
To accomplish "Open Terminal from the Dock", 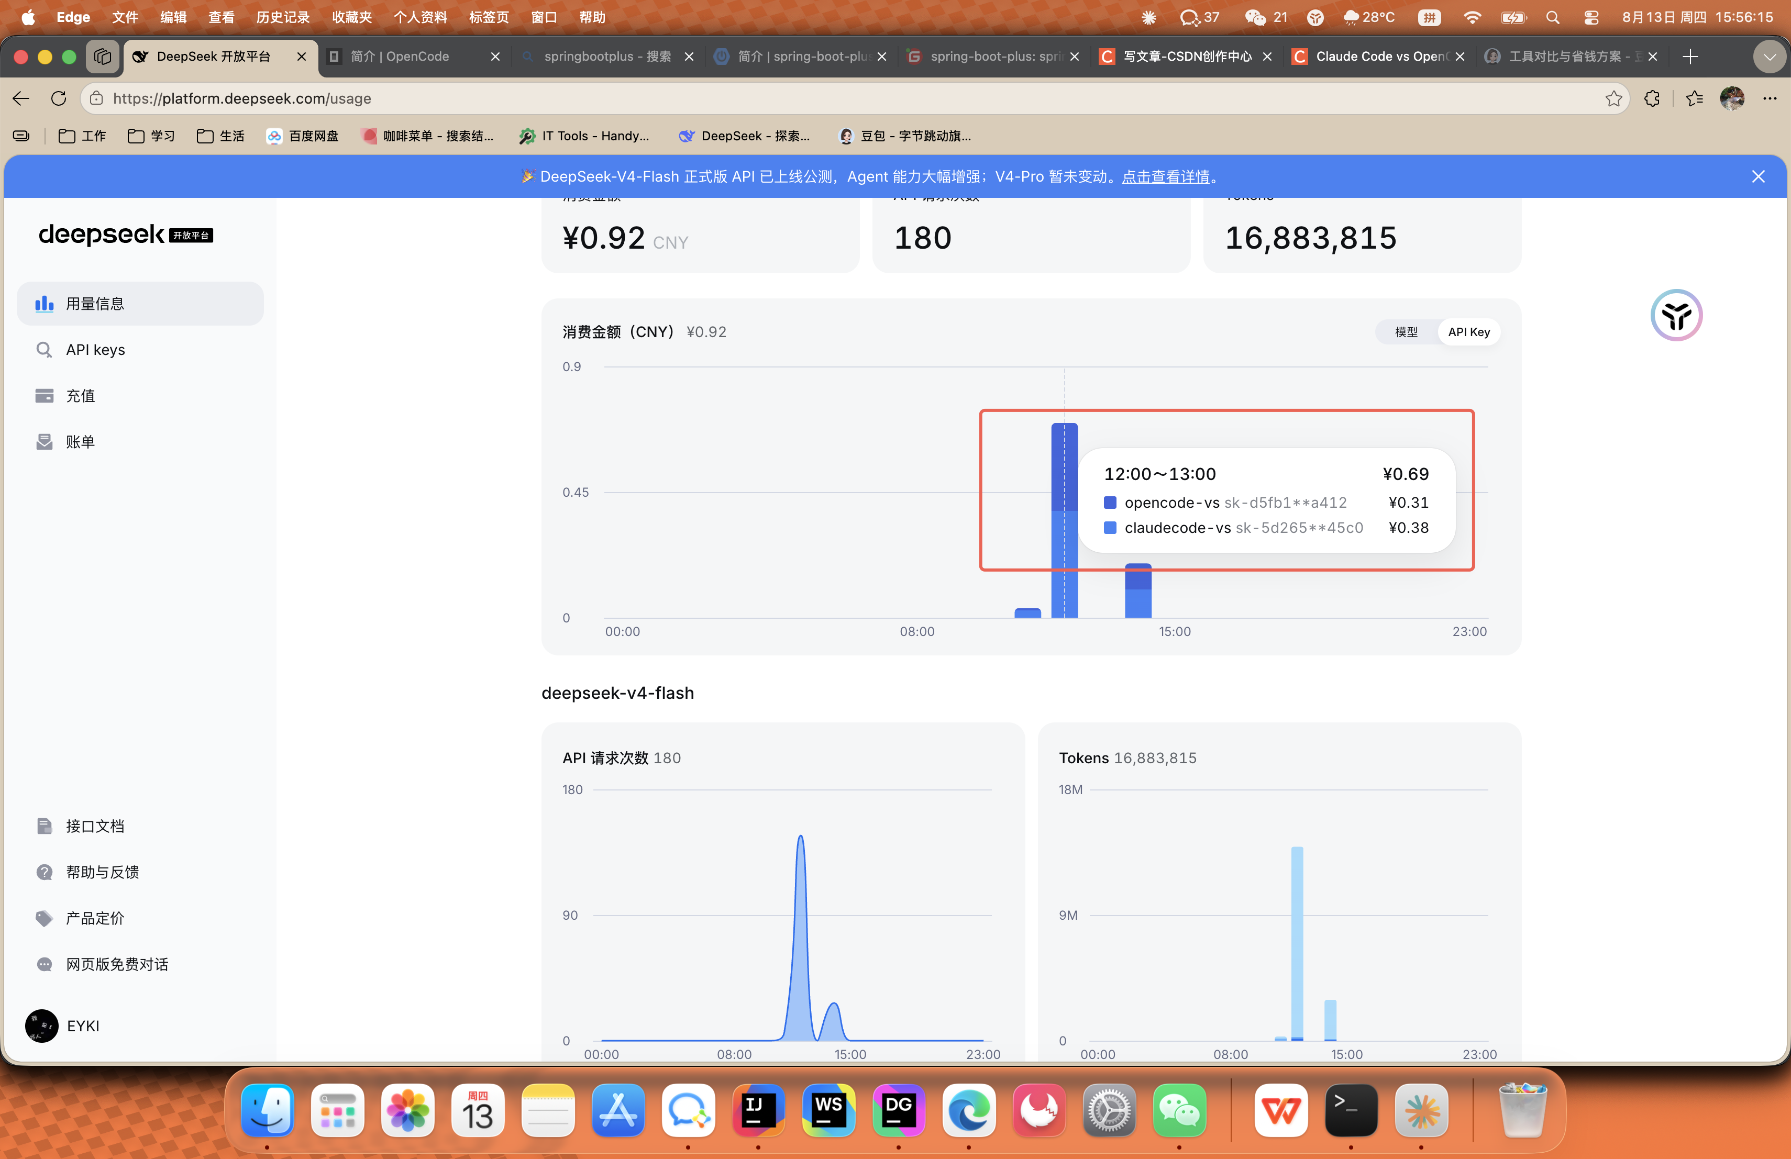I will 1351,1110.
